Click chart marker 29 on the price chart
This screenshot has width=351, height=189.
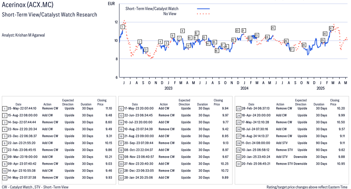pyautogui.click(x=323, y=40)
